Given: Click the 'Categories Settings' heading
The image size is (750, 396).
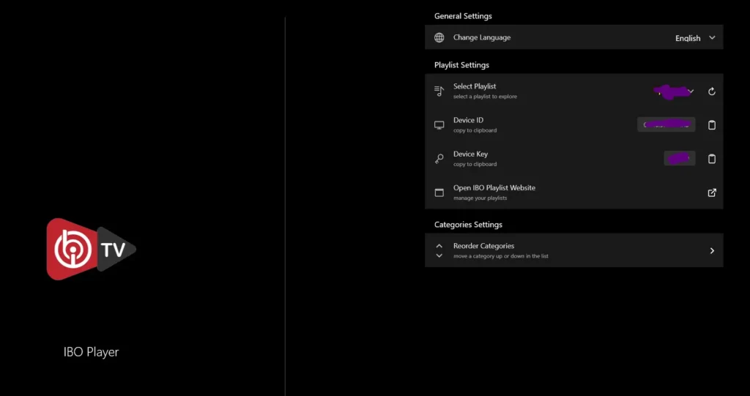Looking at the screenshot, I should [x=468, y=224].
